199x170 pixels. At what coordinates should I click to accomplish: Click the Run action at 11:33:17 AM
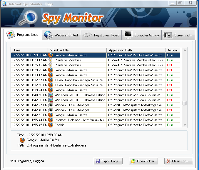pyautogui.click(x=170, y=75)
